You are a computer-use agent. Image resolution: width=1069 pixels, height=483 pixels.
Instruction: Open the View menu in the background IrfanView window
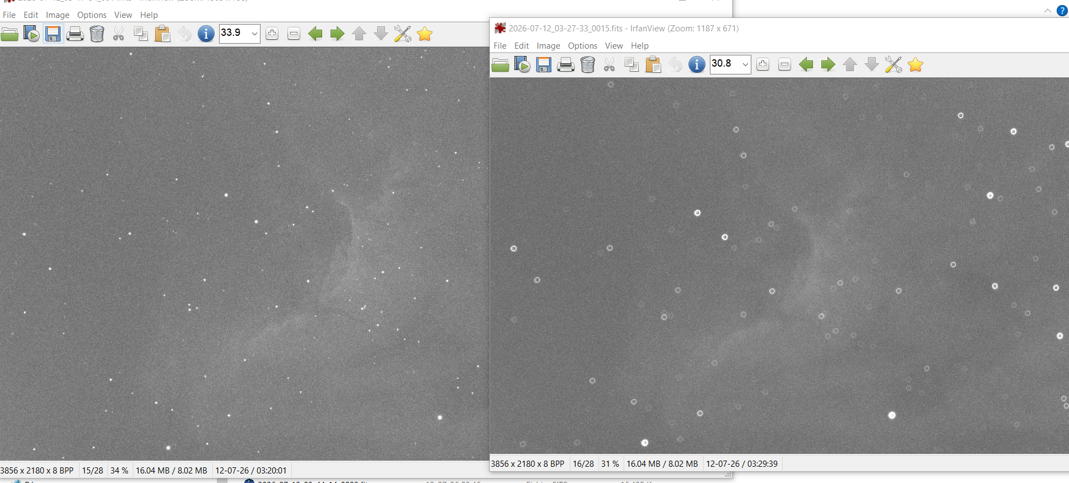pyautogui.click(x=123, y=15)
